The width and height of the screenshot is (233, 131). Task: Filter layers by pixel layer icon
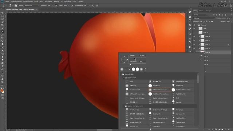pos(214,15)
